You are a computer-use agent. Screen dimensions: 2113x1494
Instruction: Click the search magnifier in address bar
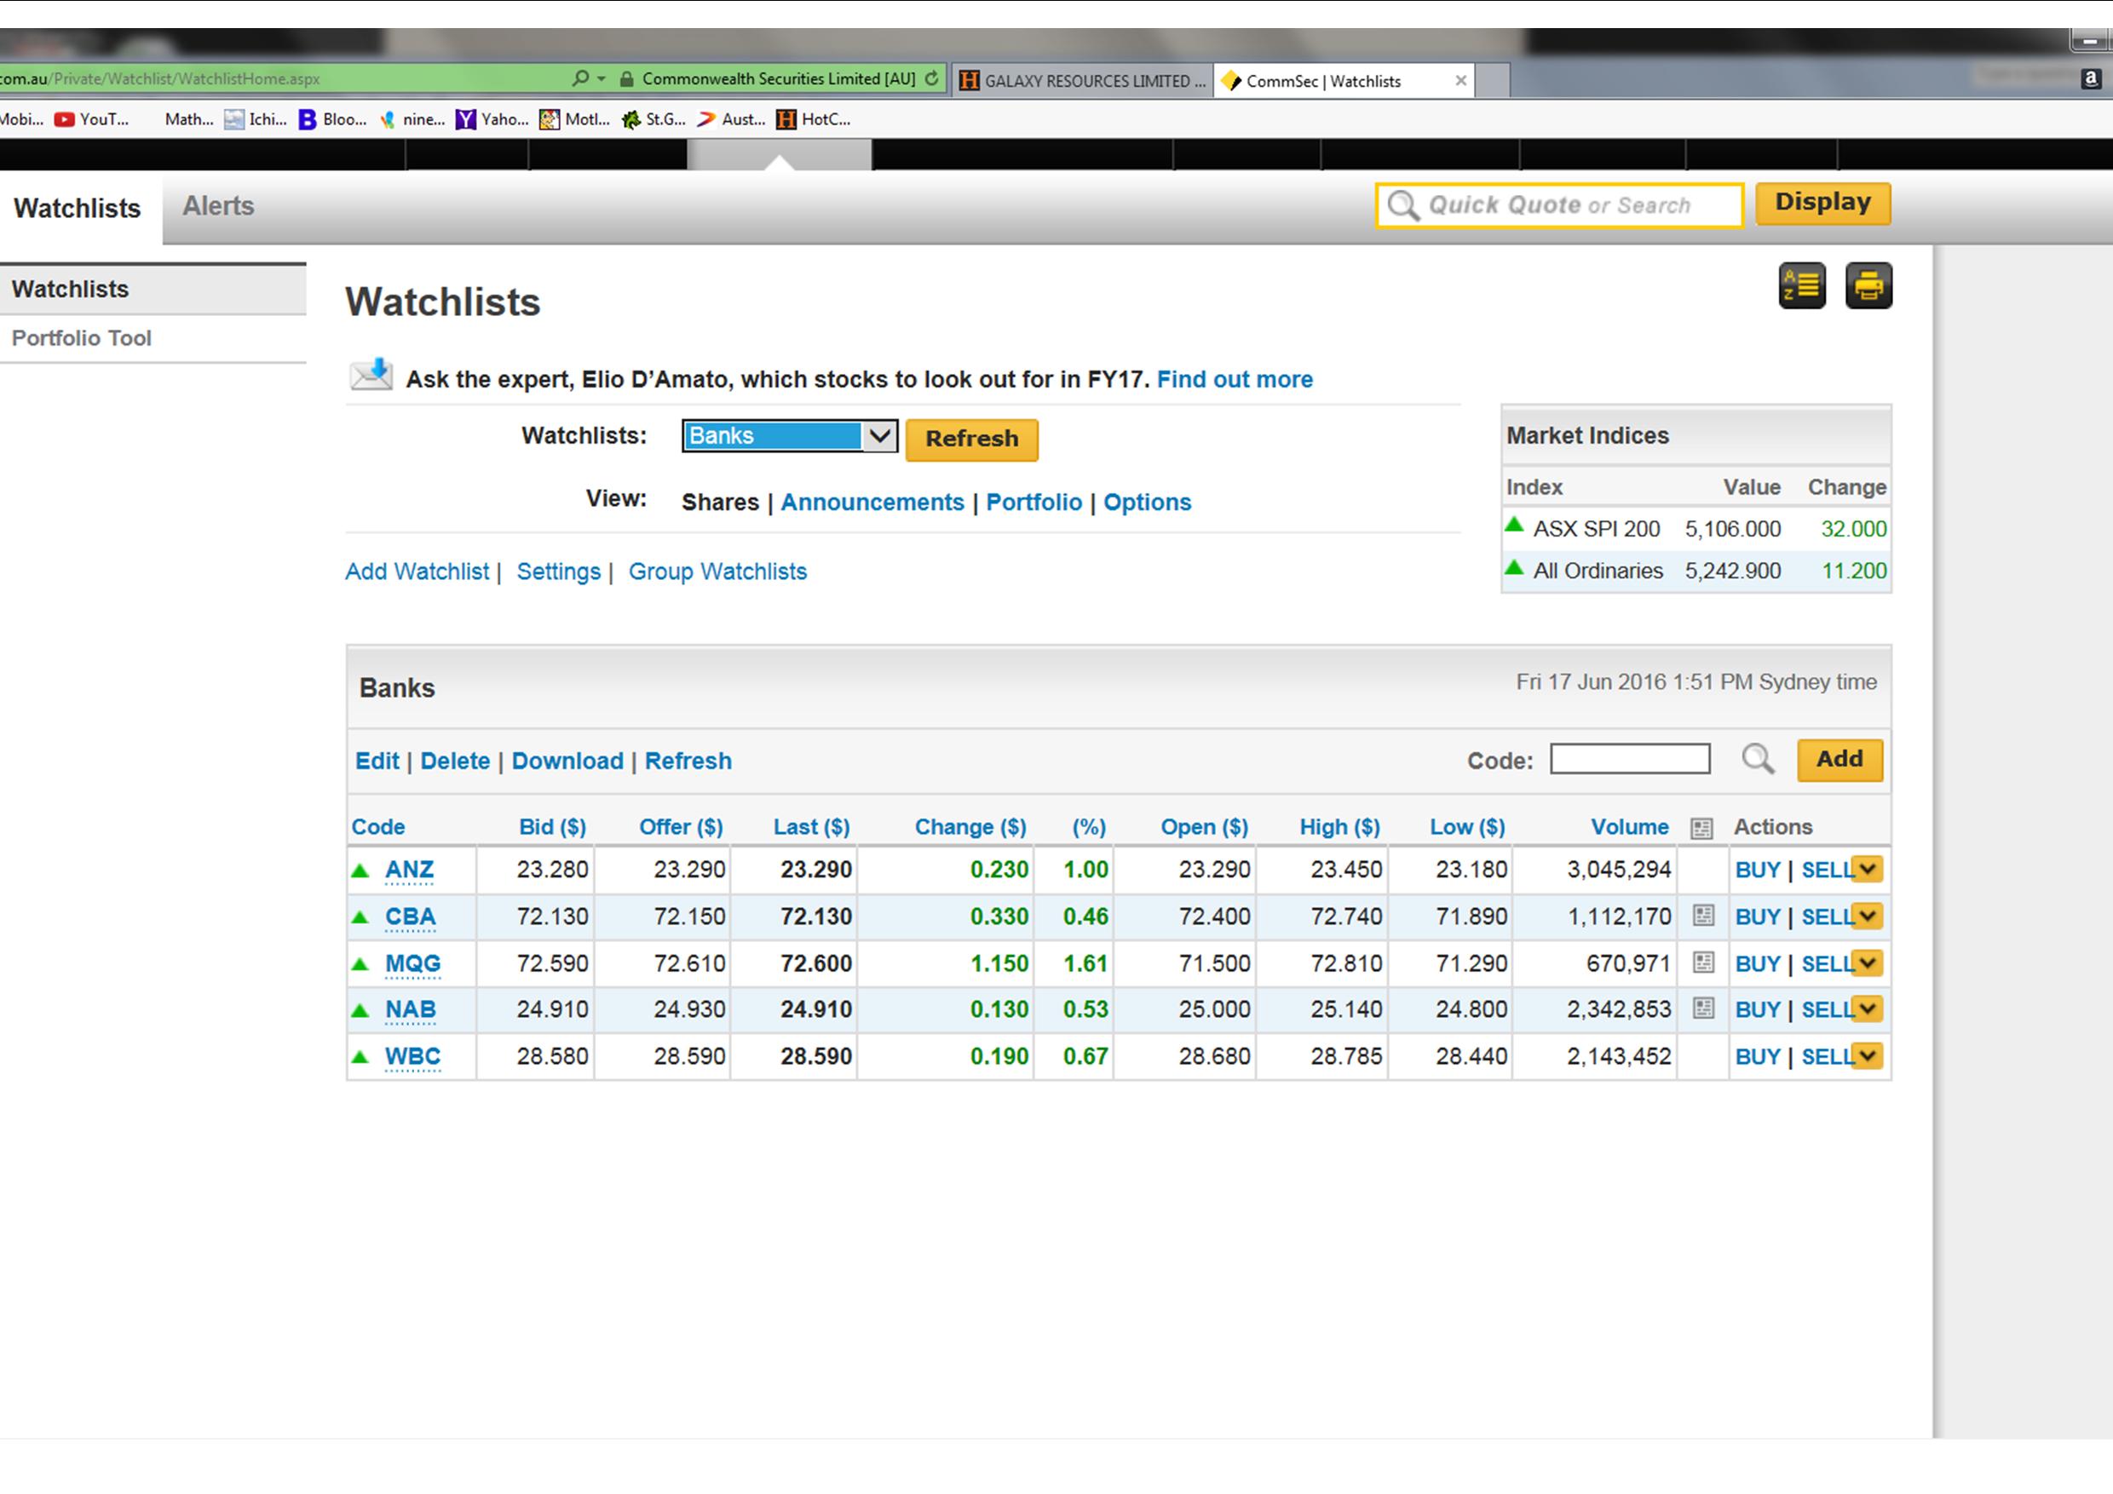(579, 78)
